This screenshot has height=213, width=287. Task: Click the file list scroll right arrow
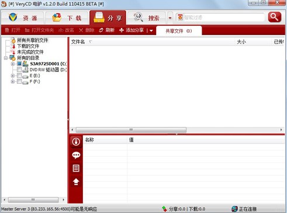(281, 130)
